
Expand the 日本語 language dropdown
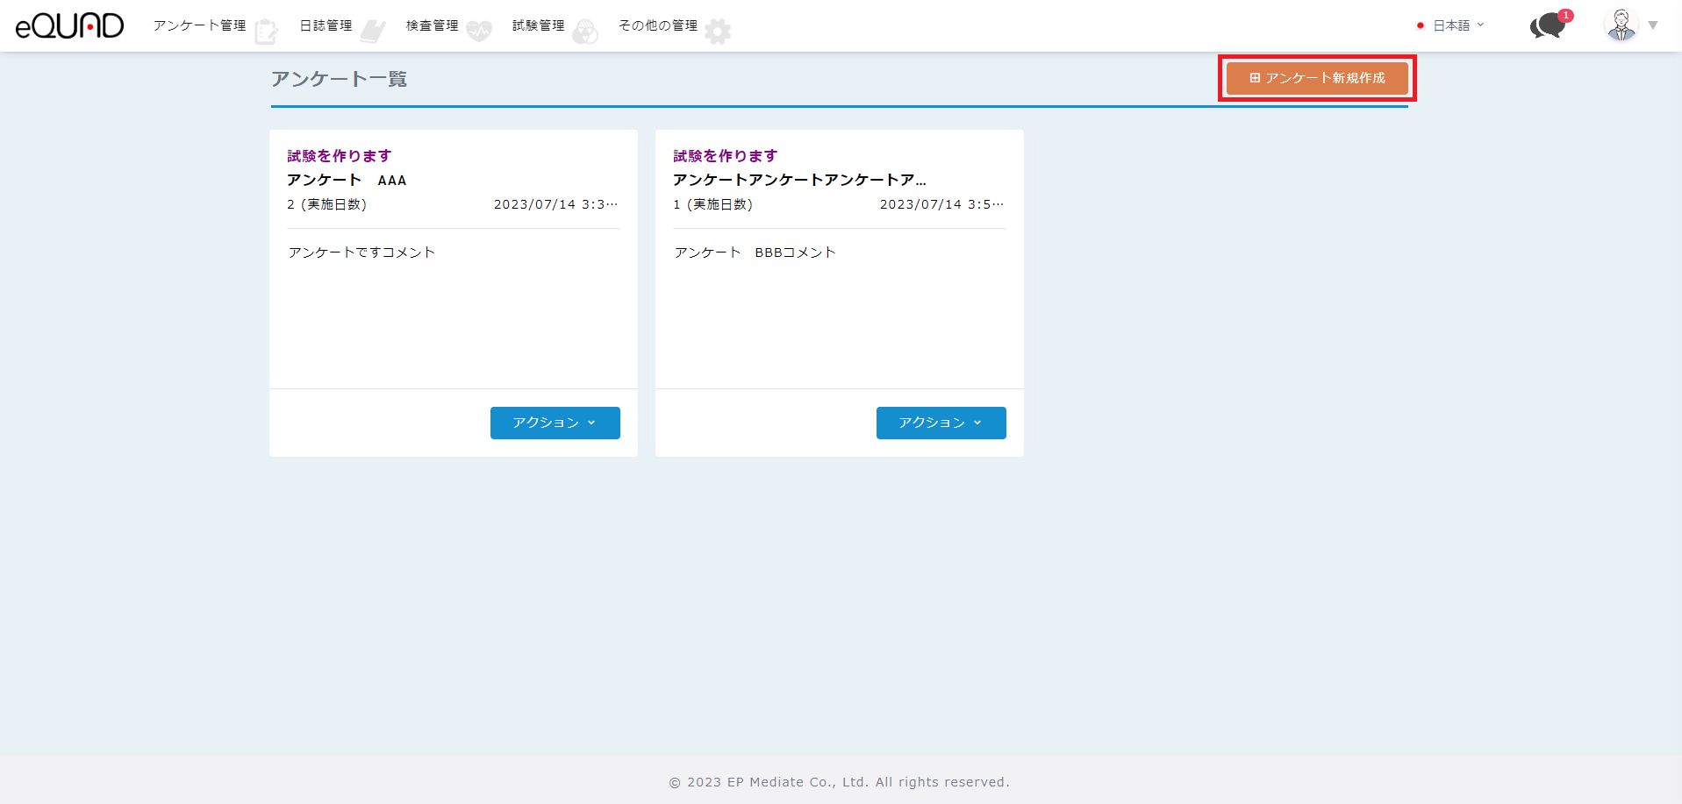point(1451,25)
